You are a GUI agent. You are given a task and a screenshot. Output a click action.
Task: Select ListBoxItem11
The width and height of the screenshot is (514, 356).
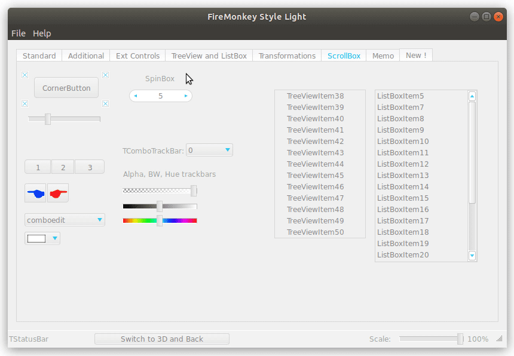(422, 153)
